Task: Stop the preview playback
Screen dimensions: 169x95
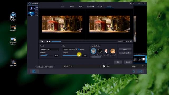Action: point(50,41)
